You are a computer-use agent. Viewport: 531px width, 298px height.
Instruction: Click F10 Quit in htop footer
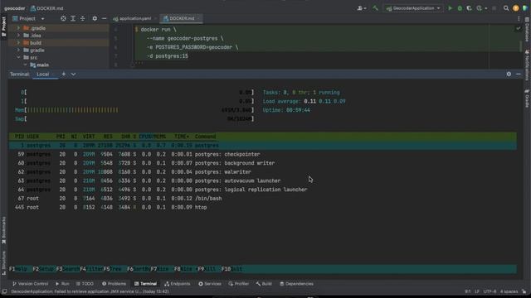pos(231,269)
